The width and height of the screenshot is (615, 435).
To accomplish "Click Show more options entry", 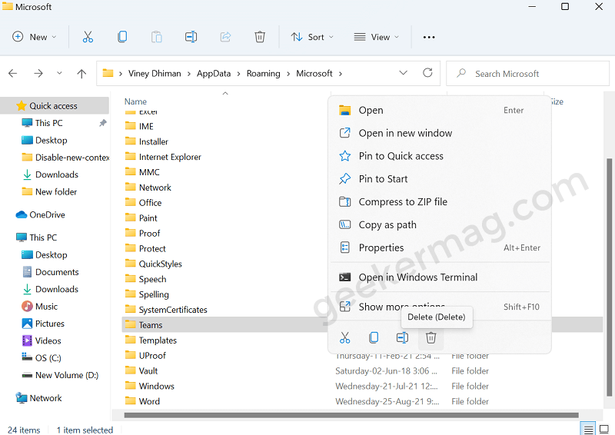I will (x=439, y=307).
